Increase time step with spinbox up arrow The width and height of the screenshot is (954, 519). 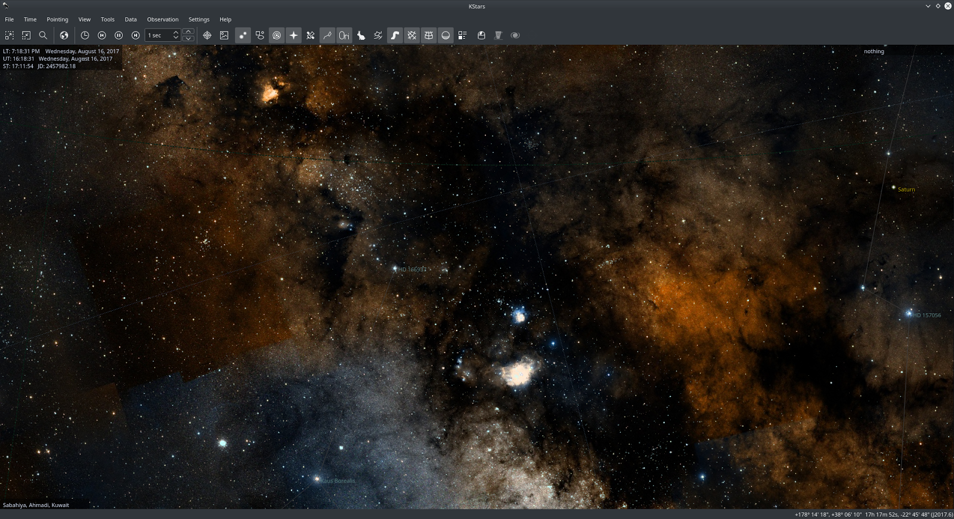[x=176, y=32]
